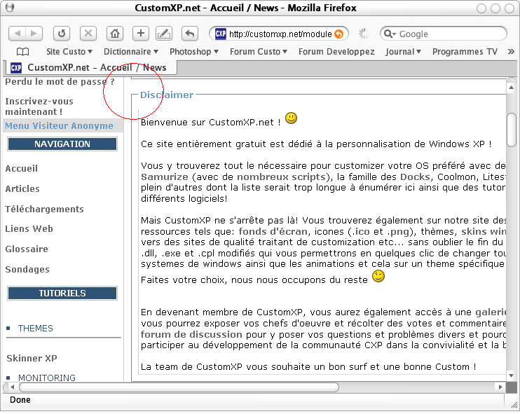This screenshot has width=520, height=414.
Task: Open the Journal bookmark menu
Action: (403, 52)
